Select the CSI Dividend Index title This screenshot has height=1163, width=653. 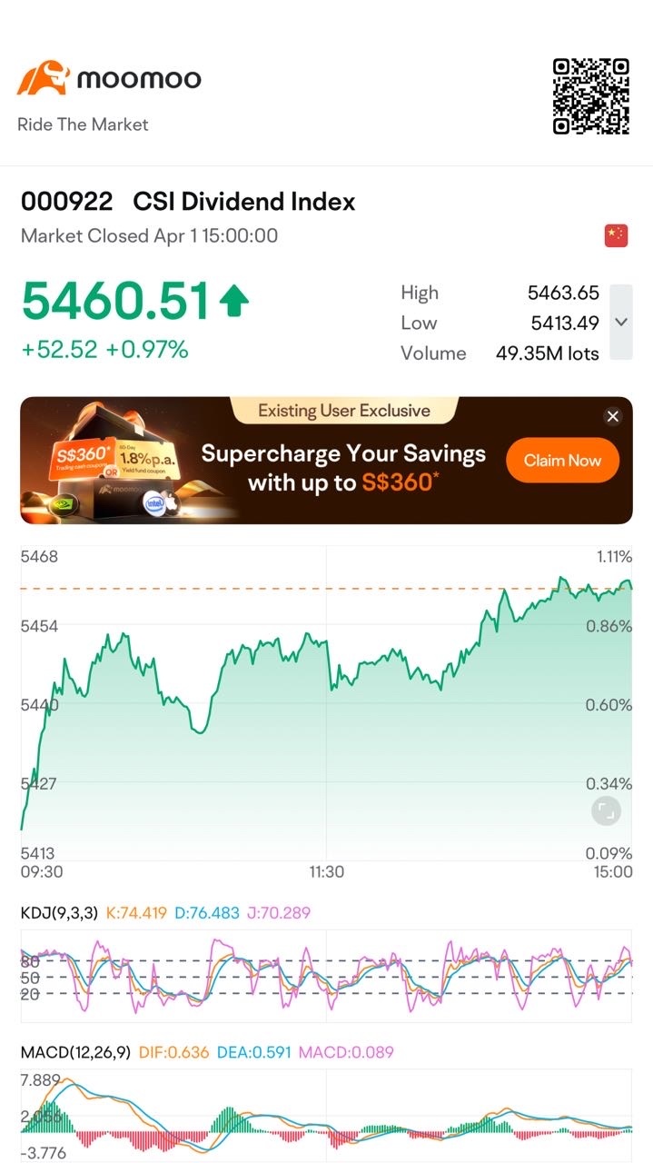tap(244, 202)
